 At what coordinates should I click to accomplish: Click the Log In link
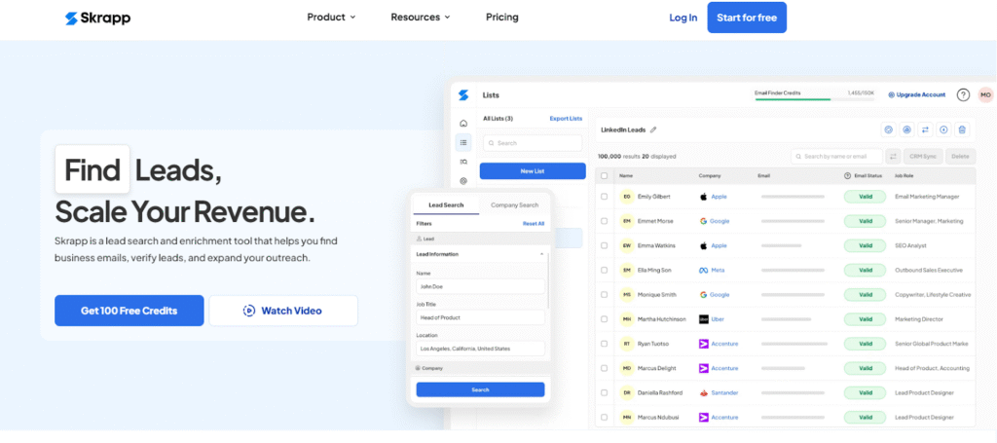coord(683,18)
